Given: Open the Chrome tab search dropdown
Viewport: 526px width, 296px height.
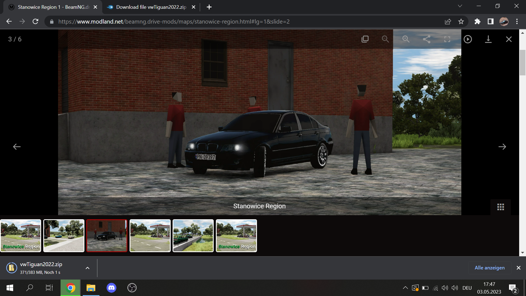Looking at the screenshot, I should tap(460, 6).
